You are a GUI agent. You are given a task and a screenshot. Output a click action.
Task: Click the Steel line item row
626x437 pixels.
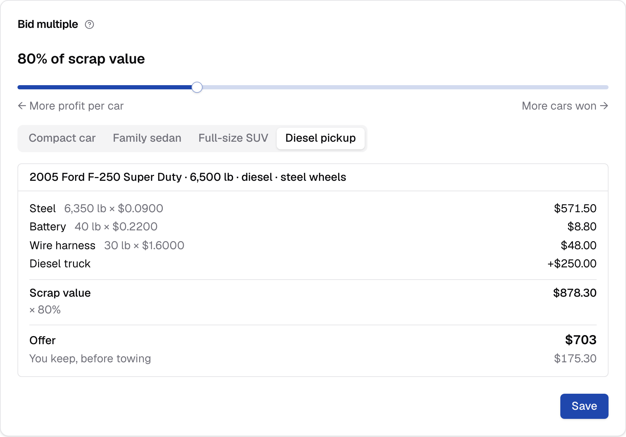tap(313, 208)
